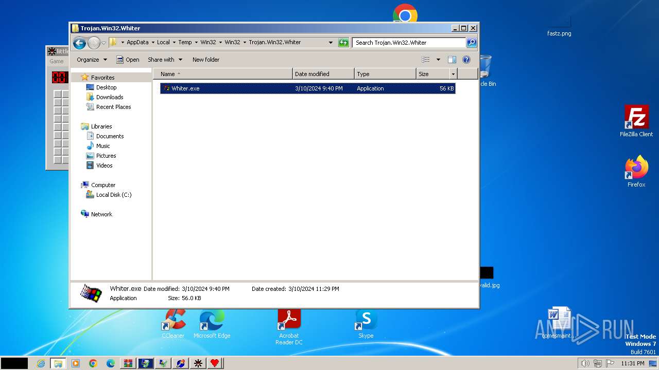Open Recent Places in navigation pane
659x370 pixels.
pos(113,107)
